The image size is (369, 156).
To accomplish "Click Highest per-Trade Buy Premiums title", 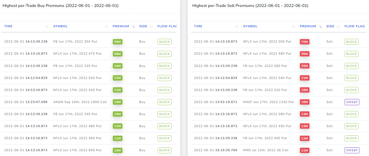I will pyautogui.click(x=61, y=6).
